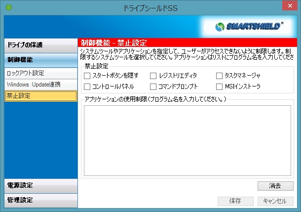Enable the コマンドプロンプト restriction
Image resolution: width=301 pixels, height=212 pixels.
pos(153,86)
